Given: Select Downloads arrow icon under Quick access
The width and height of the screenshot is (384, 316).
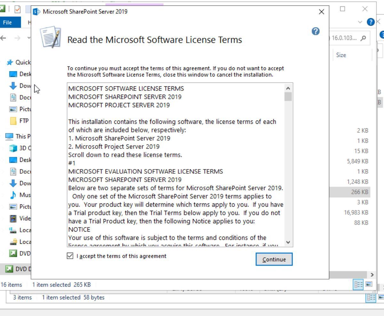Looking at the screenshot, I should click(x=13, y=85).
